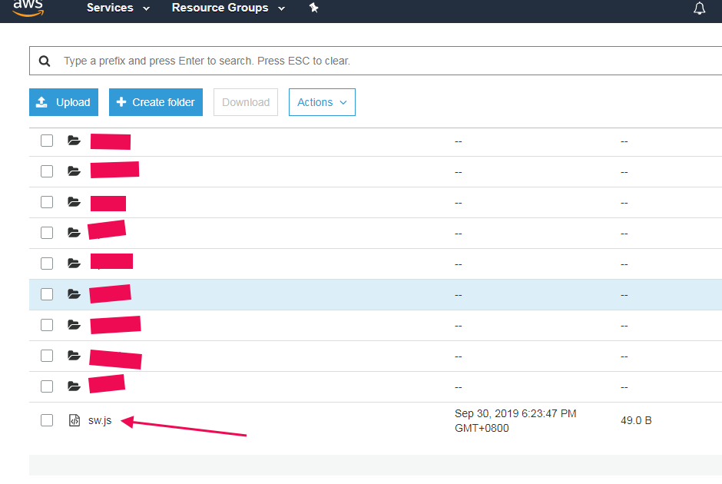Image resolution: width=722 pixels, height=484 pixels.
Task: Click the Download button
Action: point(246,102)
